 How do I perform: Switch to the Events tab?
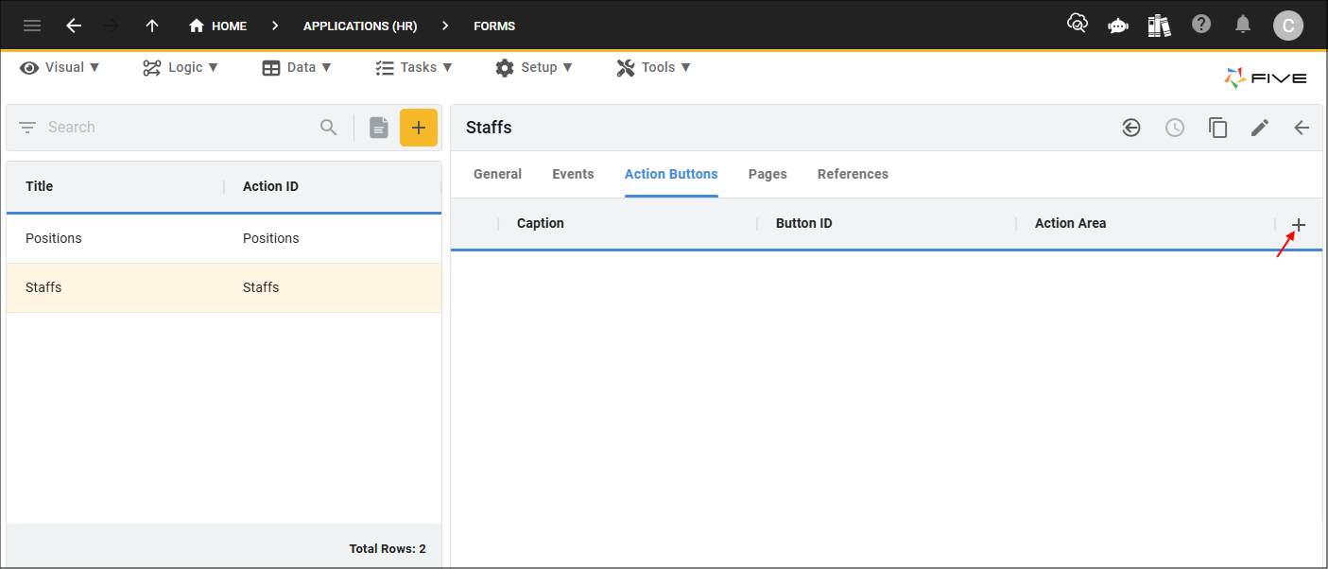click(x=573, y=174)
